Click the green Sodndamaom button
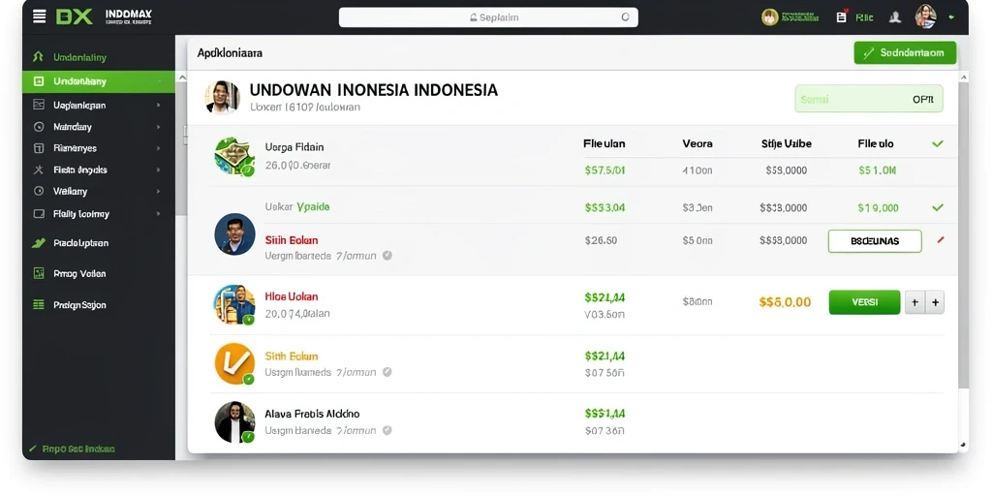This screenshot has width=992, height=496. click(x=905, y=53)
